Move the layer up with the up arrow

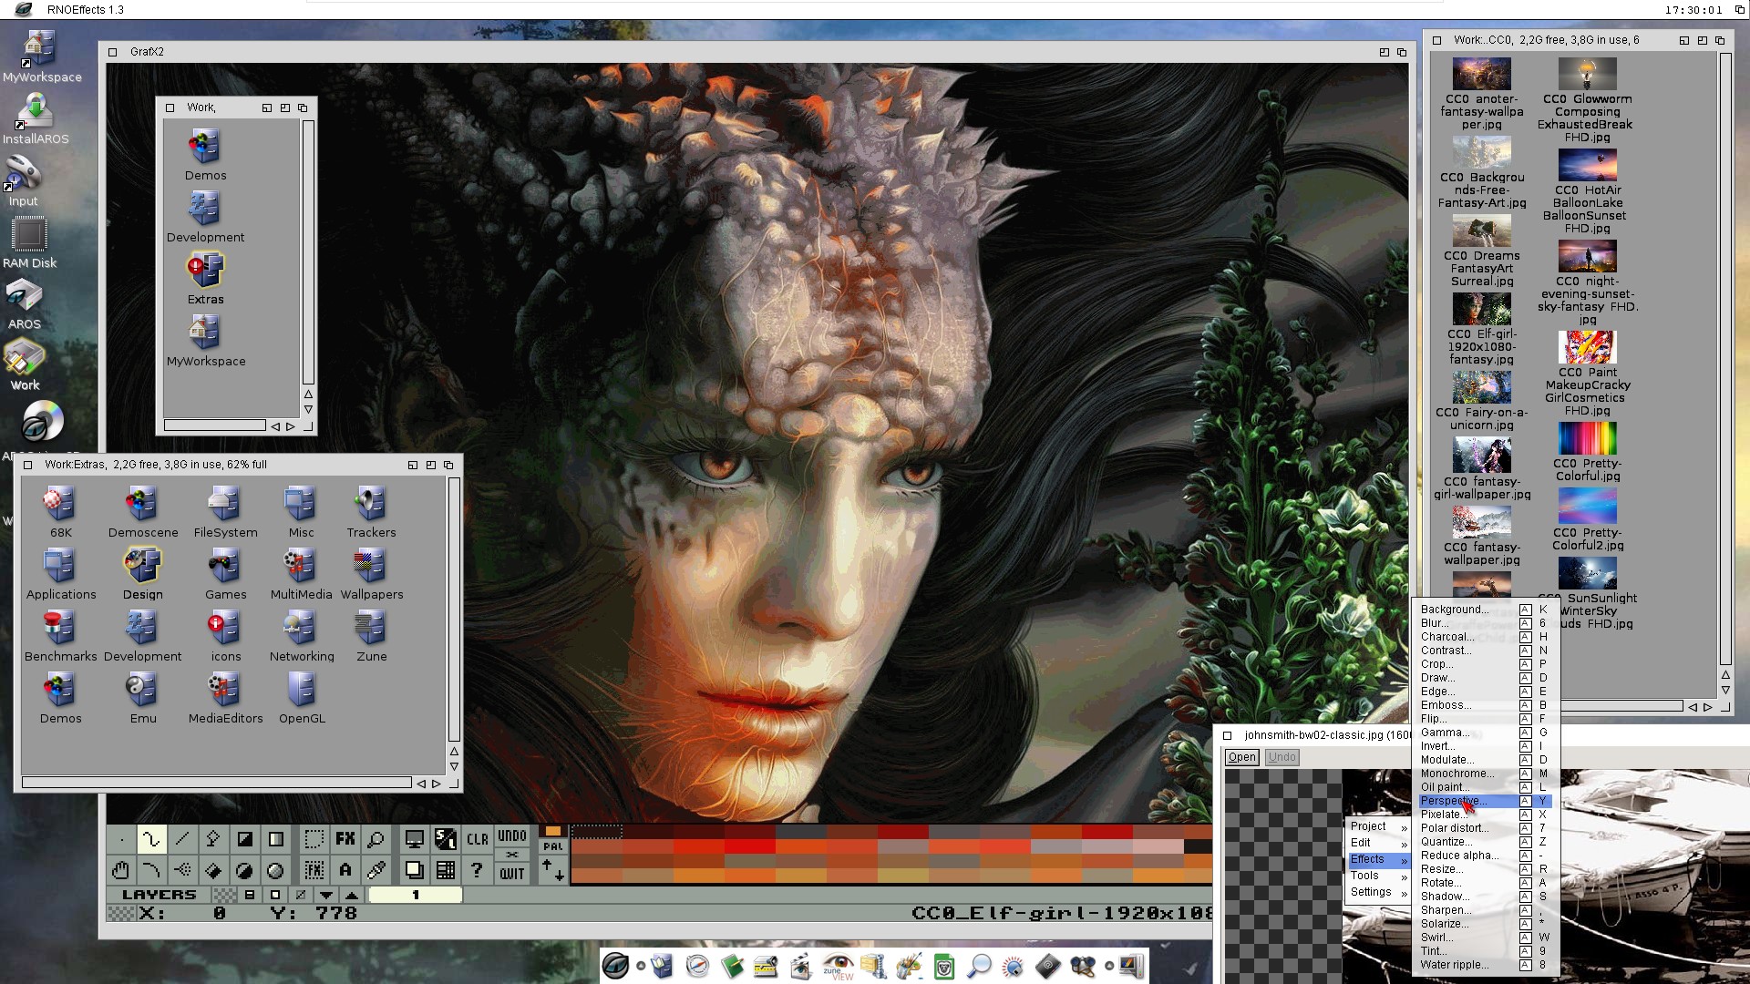352,895
